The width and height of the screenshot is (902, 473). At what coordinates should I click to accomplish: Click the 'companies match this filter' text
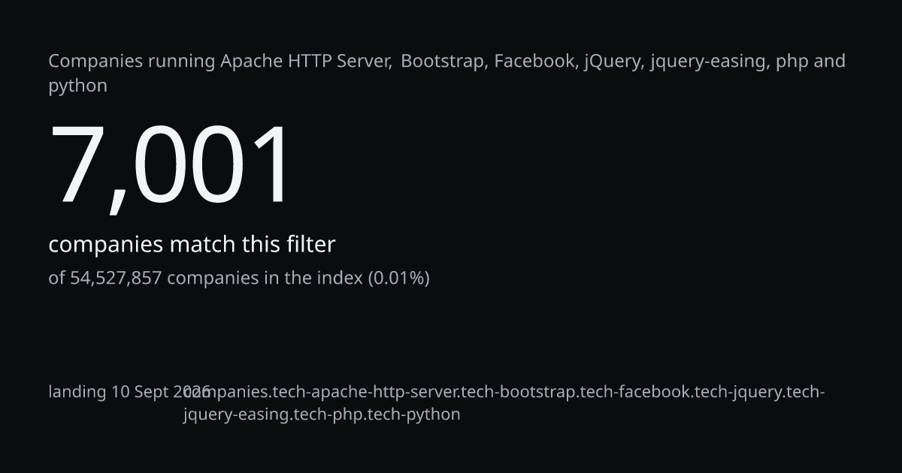192,245
